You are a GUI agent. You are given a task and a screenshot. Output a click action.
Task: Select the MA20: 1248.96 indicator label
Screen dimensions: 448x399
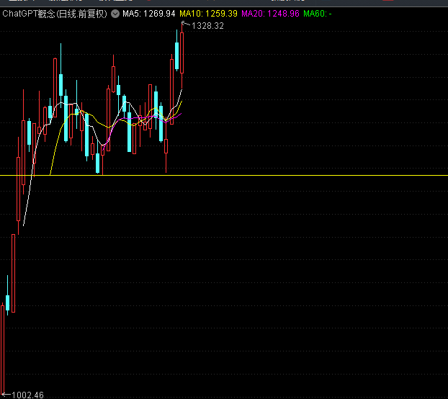(270, 14)
